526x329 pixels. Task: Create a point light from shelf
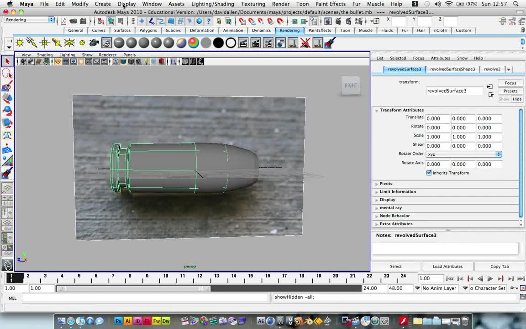44,43
